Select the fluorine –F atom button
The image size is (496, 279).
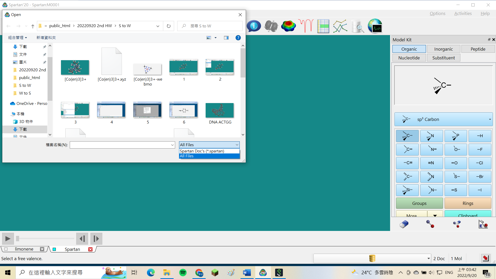(480, 149)
